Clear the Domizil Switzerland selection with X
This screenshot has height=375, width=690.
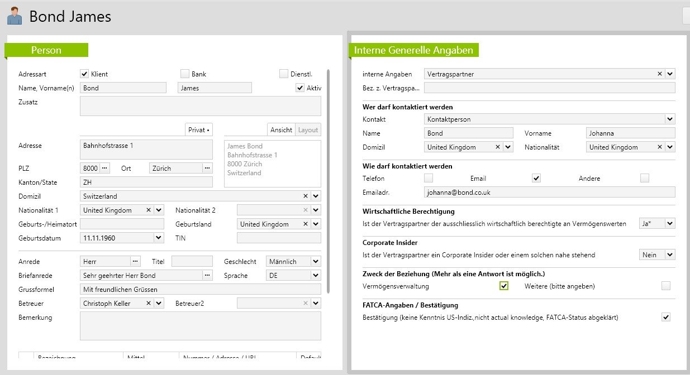coord(305,196)
